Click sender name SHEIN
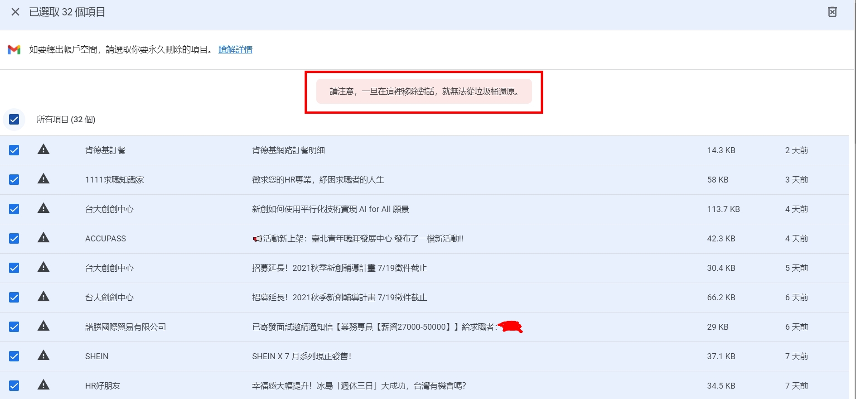856x399 pixels. [97, 356]
